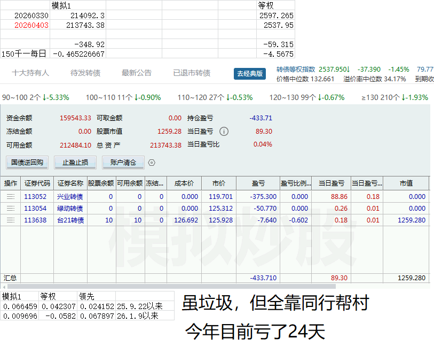
Task: Sort by 盈亏 column header
Action: click(258, 183)
